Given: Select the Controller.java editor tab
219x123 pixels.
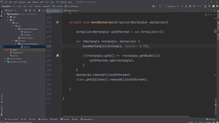Looking at the screenshot, I should (54, 11).
